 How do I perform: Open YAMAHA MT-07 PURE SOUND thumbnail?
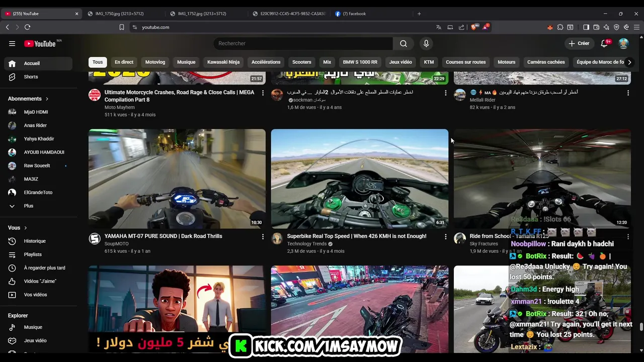tap(177, 178)
